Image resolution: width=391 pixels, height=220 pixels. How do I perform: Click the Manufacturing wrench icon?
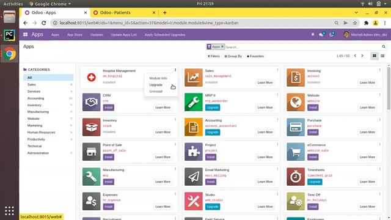(91, 177)
